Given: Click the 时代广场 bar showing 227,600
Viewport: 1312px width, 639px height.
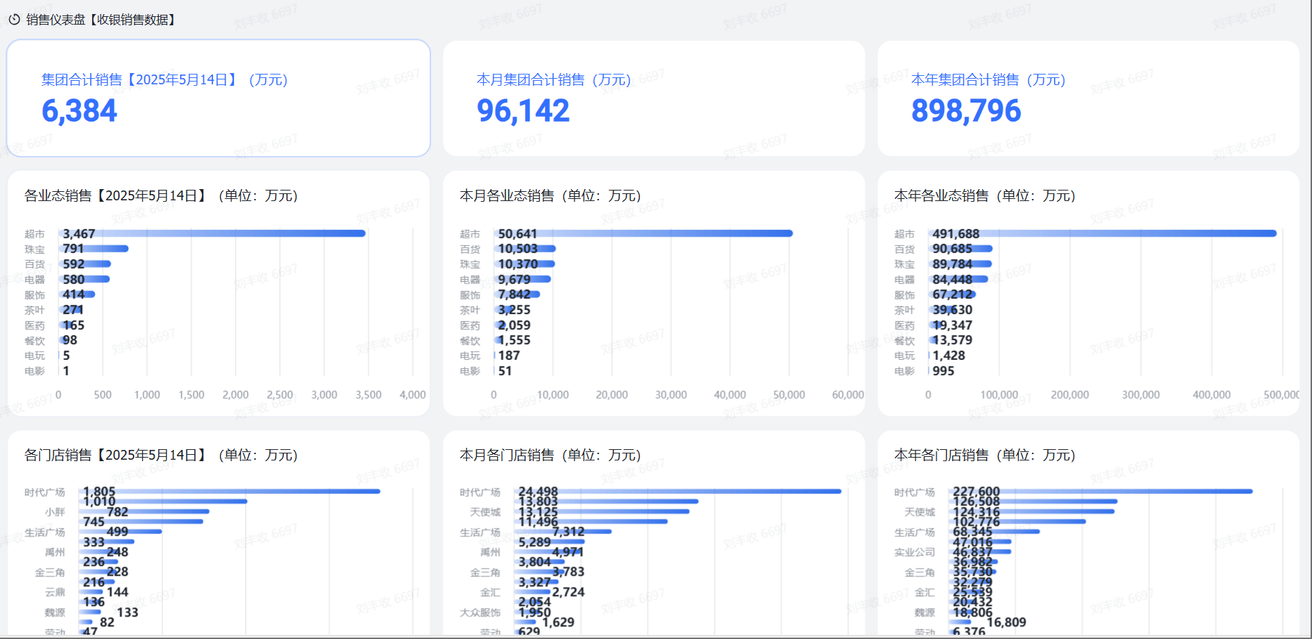Looking at the screenshot, I should (x=1101, y=491).
